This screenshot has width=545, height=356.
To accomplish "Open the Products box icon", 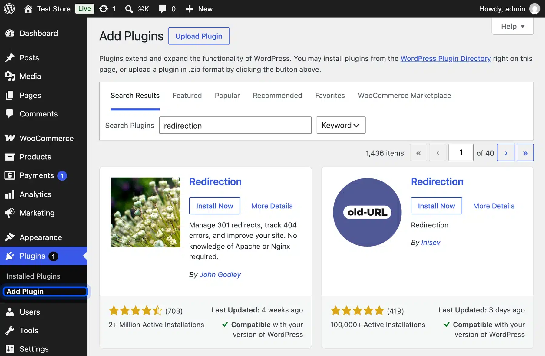I will (x=10, y=157).
